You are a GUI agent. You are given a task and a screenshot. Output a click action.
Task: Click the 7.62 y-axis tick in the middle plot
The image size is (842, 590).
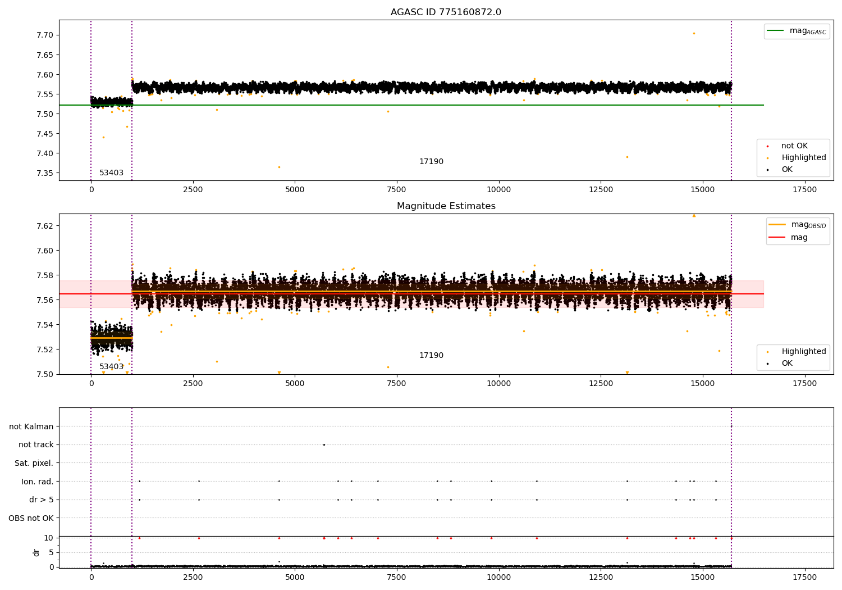coord(45,226)
